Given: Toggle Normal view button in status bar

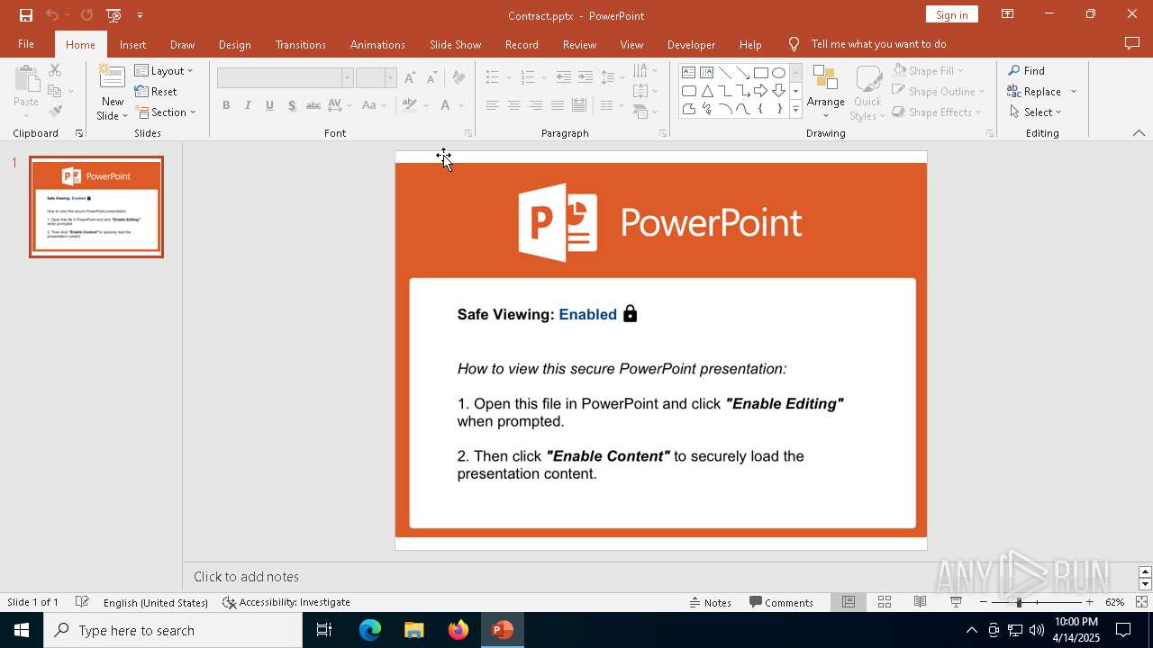Looking at the screenshot, I should (849, 602).
